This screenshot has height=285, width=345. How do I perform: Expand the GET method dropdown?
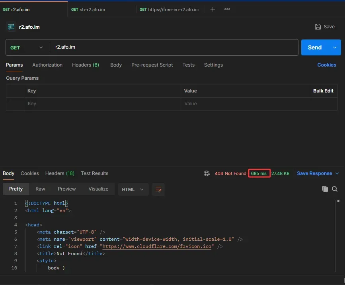click(x=27, y=47)
